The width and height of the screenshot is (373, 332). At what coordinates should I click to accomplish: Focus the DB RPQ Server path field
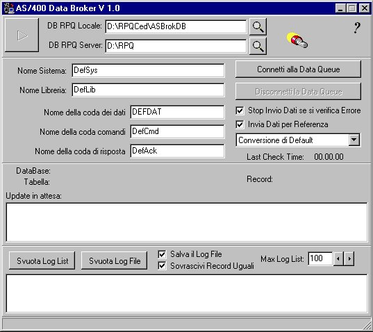(176, 46)
